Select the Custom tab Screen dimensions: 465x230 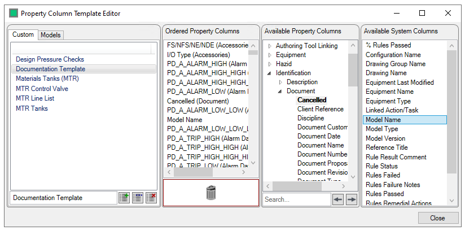24,34
